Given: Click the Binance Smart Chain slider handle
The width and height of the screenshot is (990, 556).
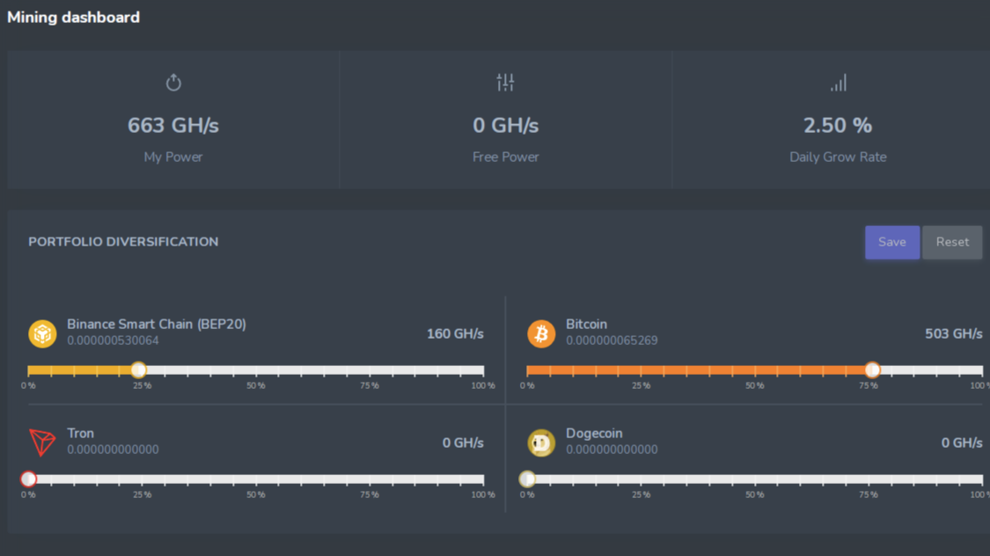Looking at the screenshot, I should pos(138,369).
